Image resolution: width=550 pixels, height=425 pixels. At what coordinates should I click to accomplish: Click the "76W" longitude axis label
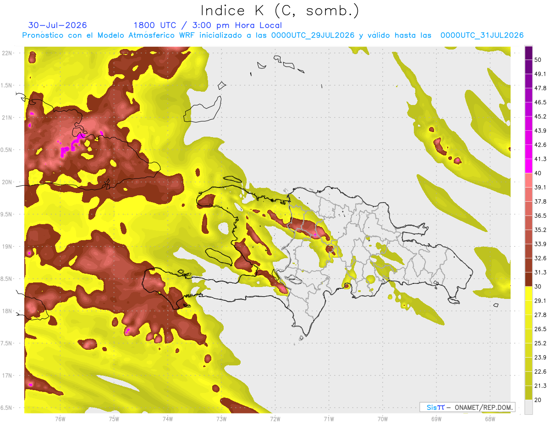tap(60, 419)
